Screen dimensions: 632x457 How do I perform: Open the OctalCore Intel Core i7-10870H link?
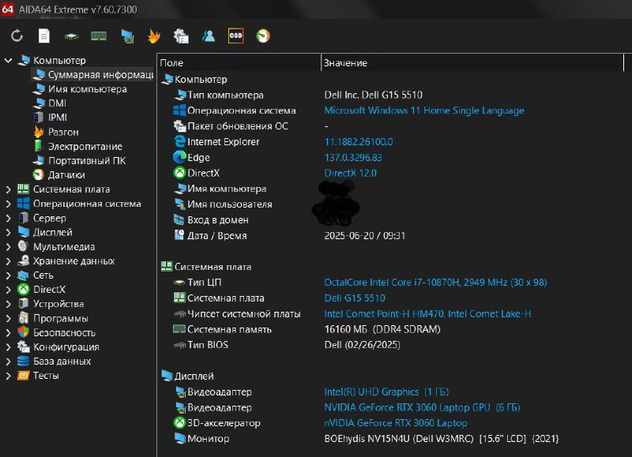click(x=436, y=283)
